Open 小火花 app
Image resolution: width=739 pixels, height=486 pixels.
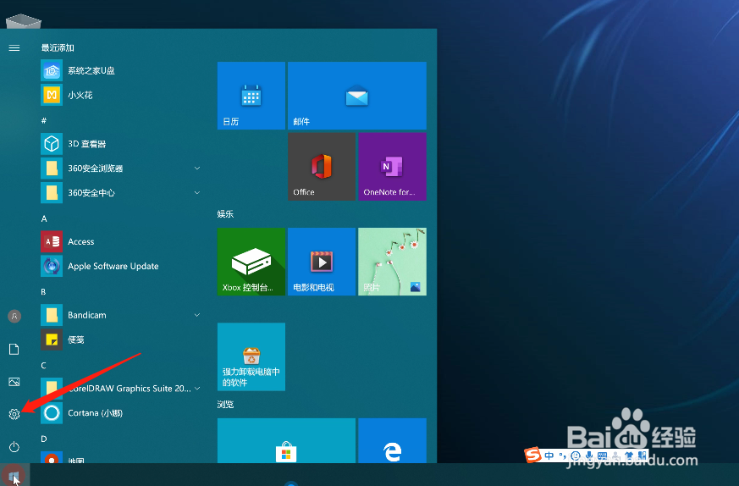point(121,95)
